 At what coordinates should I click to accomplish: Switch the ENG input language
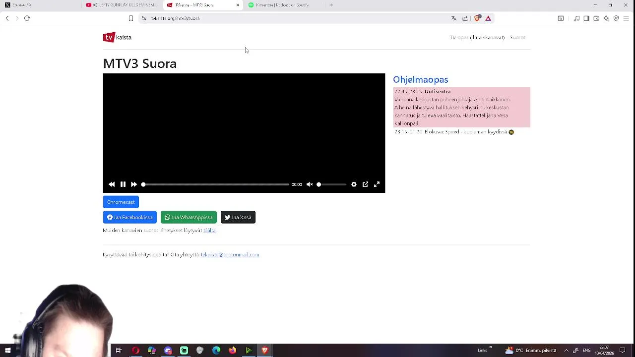coord(586,351)
